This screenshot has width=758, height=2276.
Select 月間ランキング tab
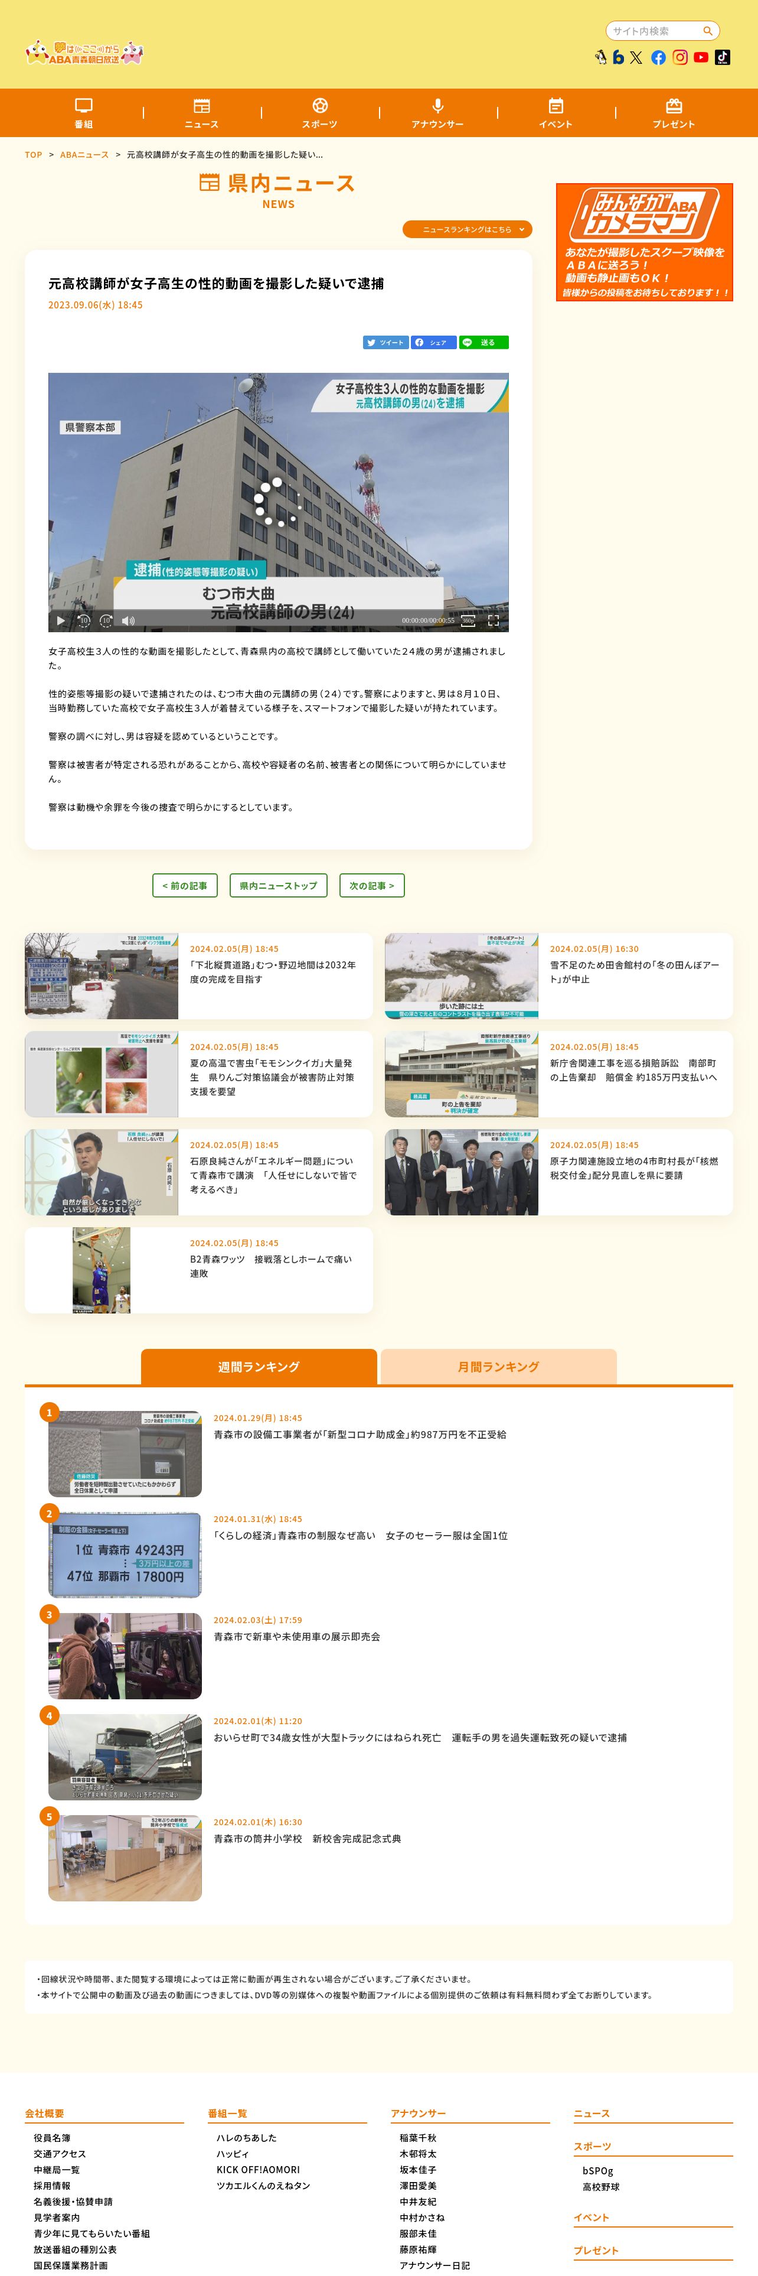[499, 1366]
